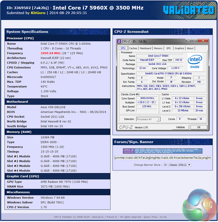Viewport: 218px width, 222px height.
Task: Click the Validate button
Action: click(180, 127)
